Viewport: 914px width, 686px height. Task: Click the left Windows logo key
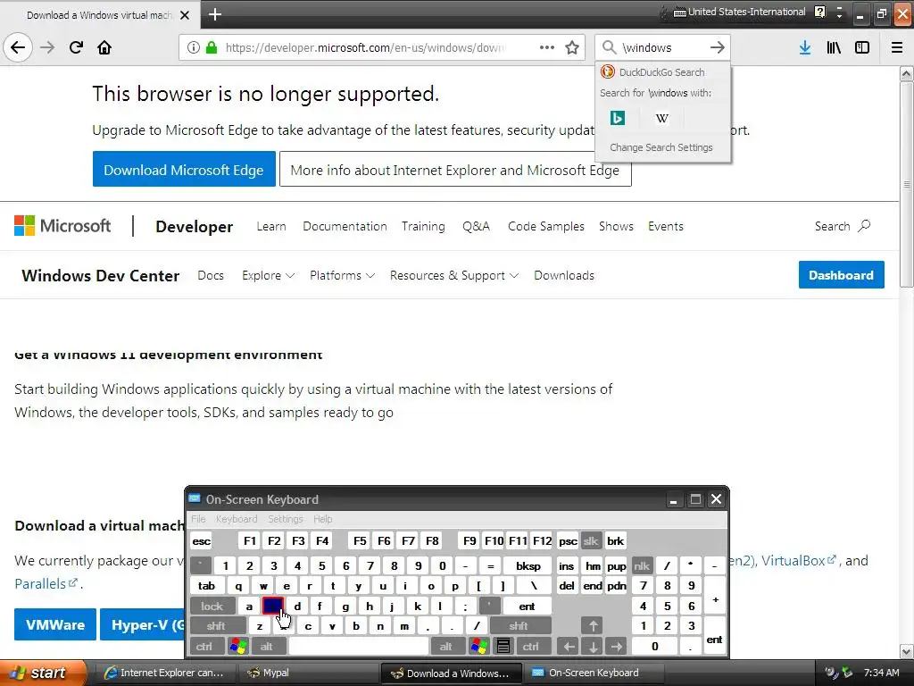(237, 647)
